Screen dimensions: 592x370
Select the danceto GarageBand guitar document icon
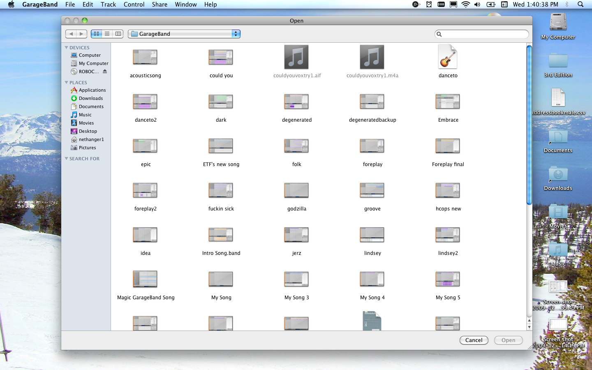(x=448, y=57)
